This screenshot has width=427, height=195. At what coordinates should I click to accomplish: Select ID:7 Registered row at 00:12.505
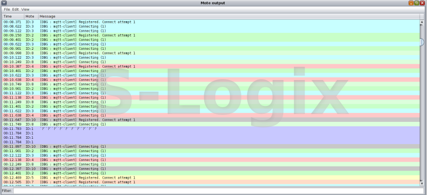point(211,182)
